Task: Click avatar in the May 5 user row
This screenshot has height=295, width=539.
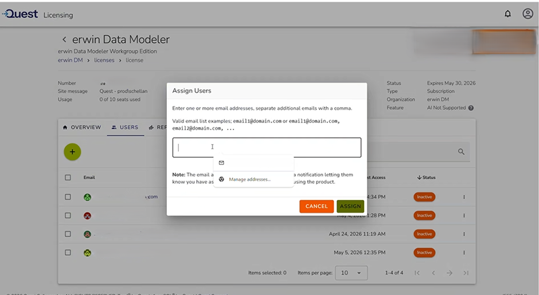Action: point(87,253)
